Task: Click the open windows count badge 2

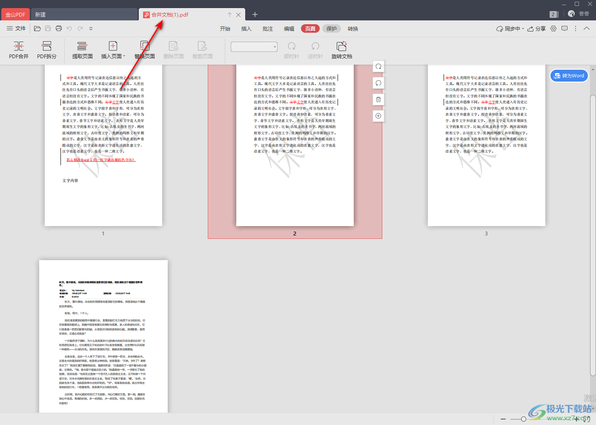Action: tap(553, 14)
